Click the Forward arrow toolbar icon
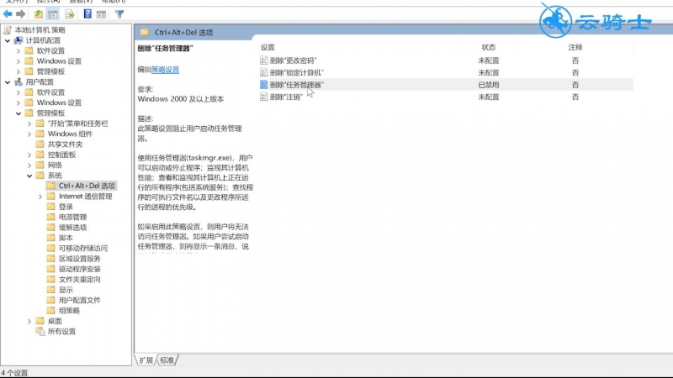Image resolution: width=673 pixels, height=378 pixels. [x=20, y=14]
